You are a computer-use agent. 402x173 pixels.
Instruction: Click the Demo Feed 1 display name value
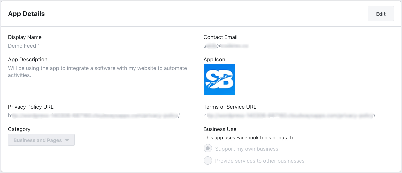[24, 46]
